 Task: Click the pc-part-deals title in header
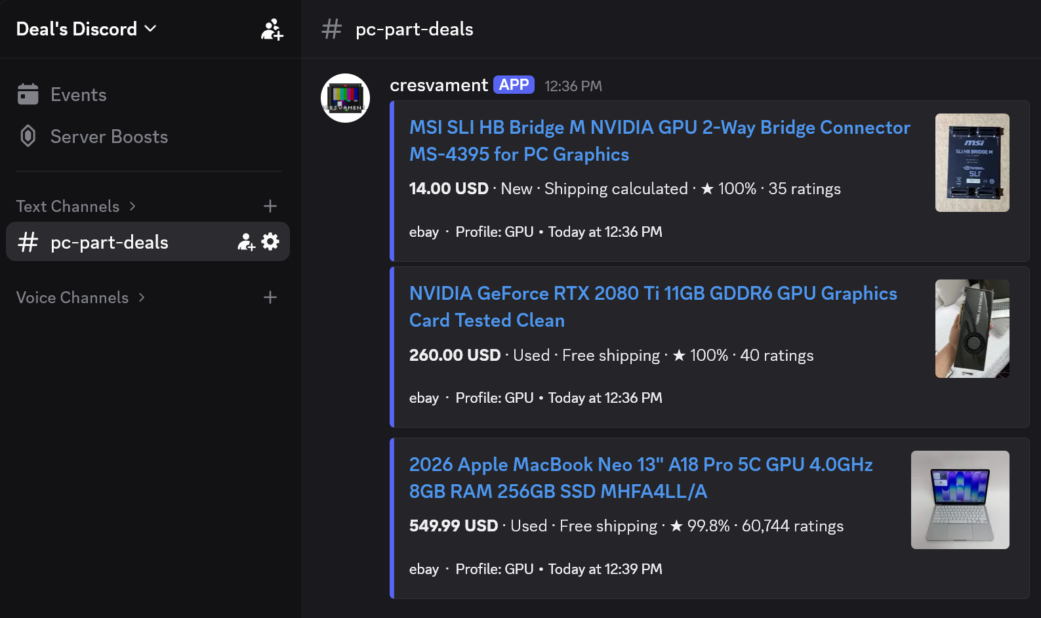pos(415,29)
